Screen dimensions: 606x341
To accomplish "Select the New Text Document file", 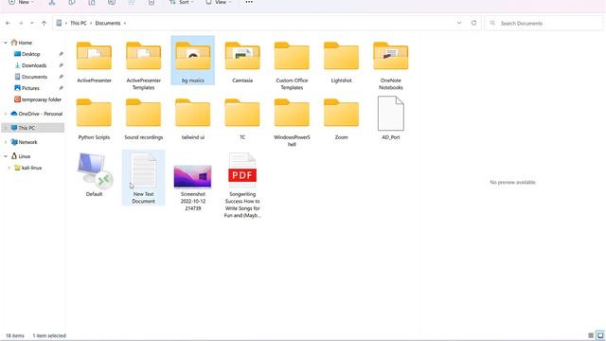I will [143, 178].
